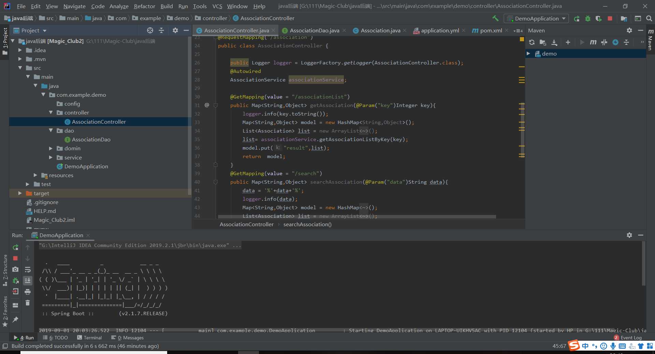Toggle the 2: Favorites side panel
Viewport: 655px width, 354px height.
click(5, 311)
